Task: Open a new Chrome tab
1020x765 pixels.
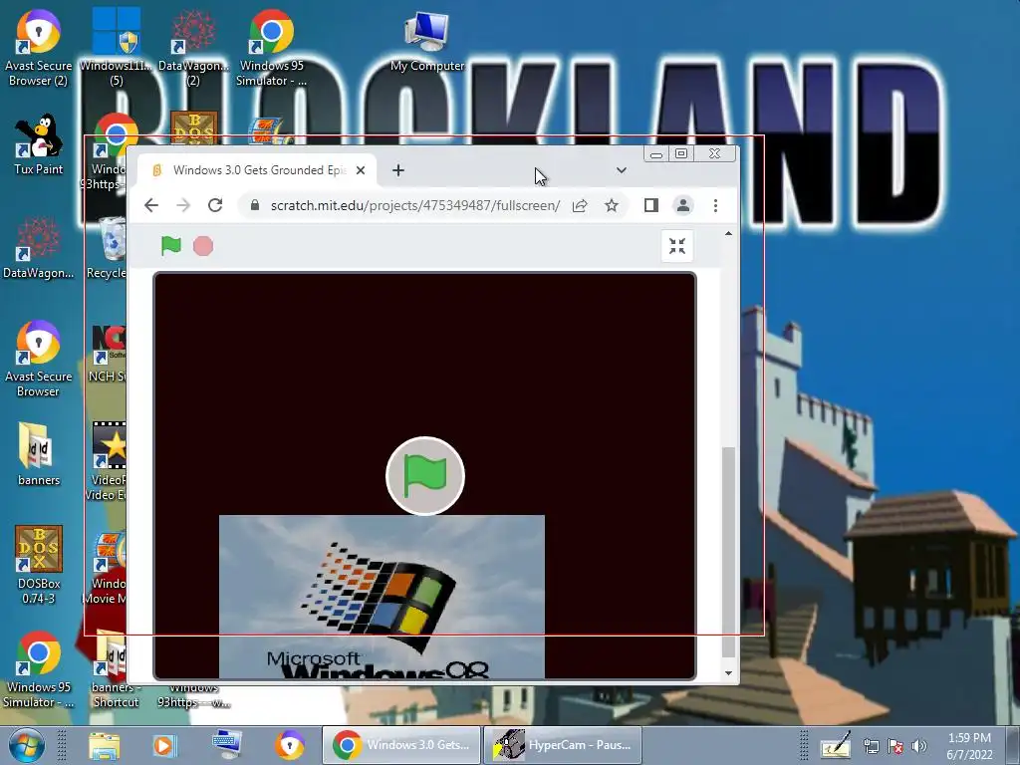Action: (x=398, y=170)
